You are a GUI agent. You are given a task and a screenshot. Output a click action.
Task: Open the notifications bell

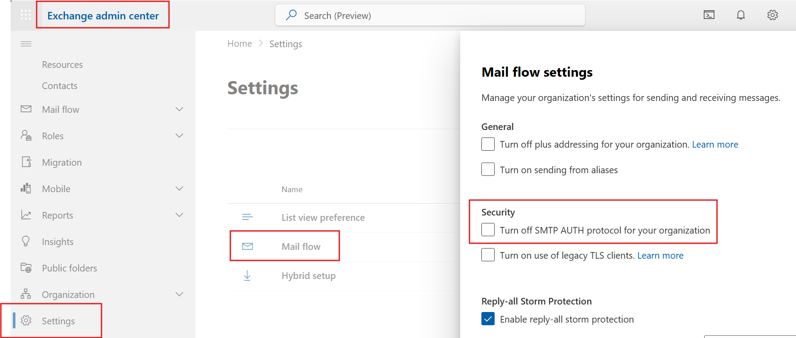741,15
